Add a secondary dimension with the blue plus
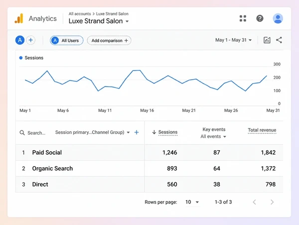299x225 pixels. pyautogui.click(x=137, y=132)
